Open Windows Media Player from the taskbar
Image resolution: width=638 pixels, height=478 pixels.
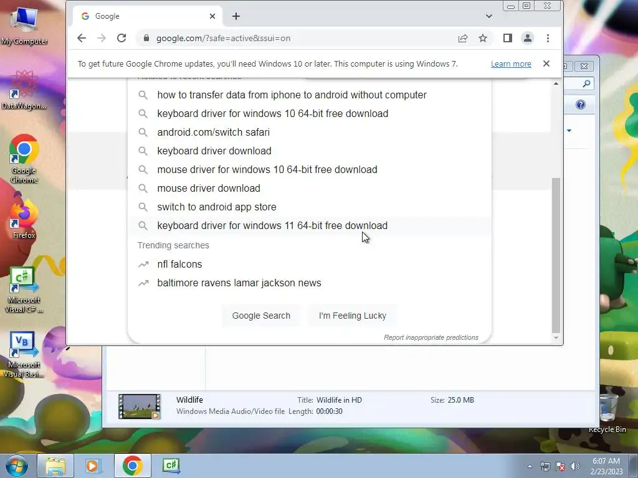coord(93,466)
